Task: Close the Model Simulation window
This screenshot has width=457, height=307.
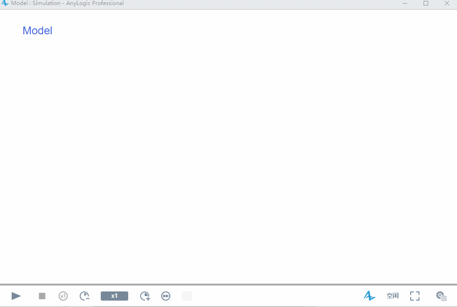Action: point(447,3)
